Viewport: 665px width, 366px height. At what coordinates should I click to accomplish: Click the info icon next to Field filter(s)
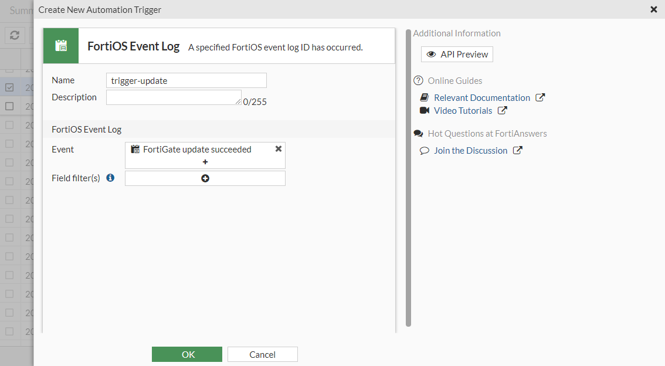[110, 178]
